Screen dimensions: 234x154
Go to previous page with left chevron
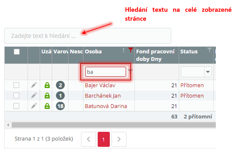pos(89,139)
